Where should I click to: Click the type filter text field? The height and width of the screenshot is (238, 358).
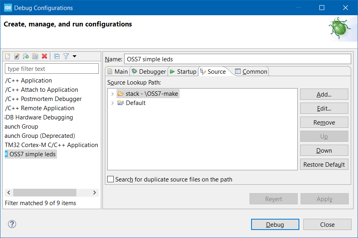point(52,69)
